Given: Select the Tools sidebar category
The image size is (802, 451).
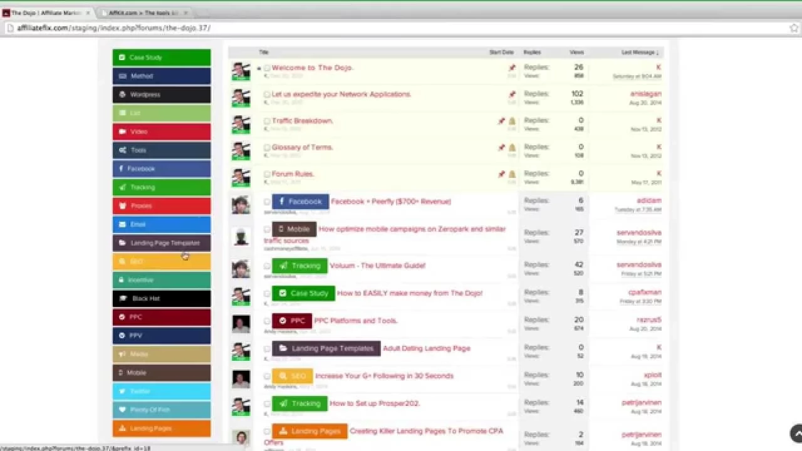Looking at the screenshot, I should pos(162,150).
